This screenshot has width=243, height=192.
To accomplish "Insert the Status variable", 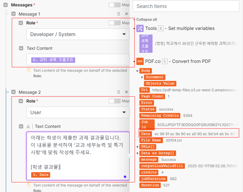I will 148,109.
